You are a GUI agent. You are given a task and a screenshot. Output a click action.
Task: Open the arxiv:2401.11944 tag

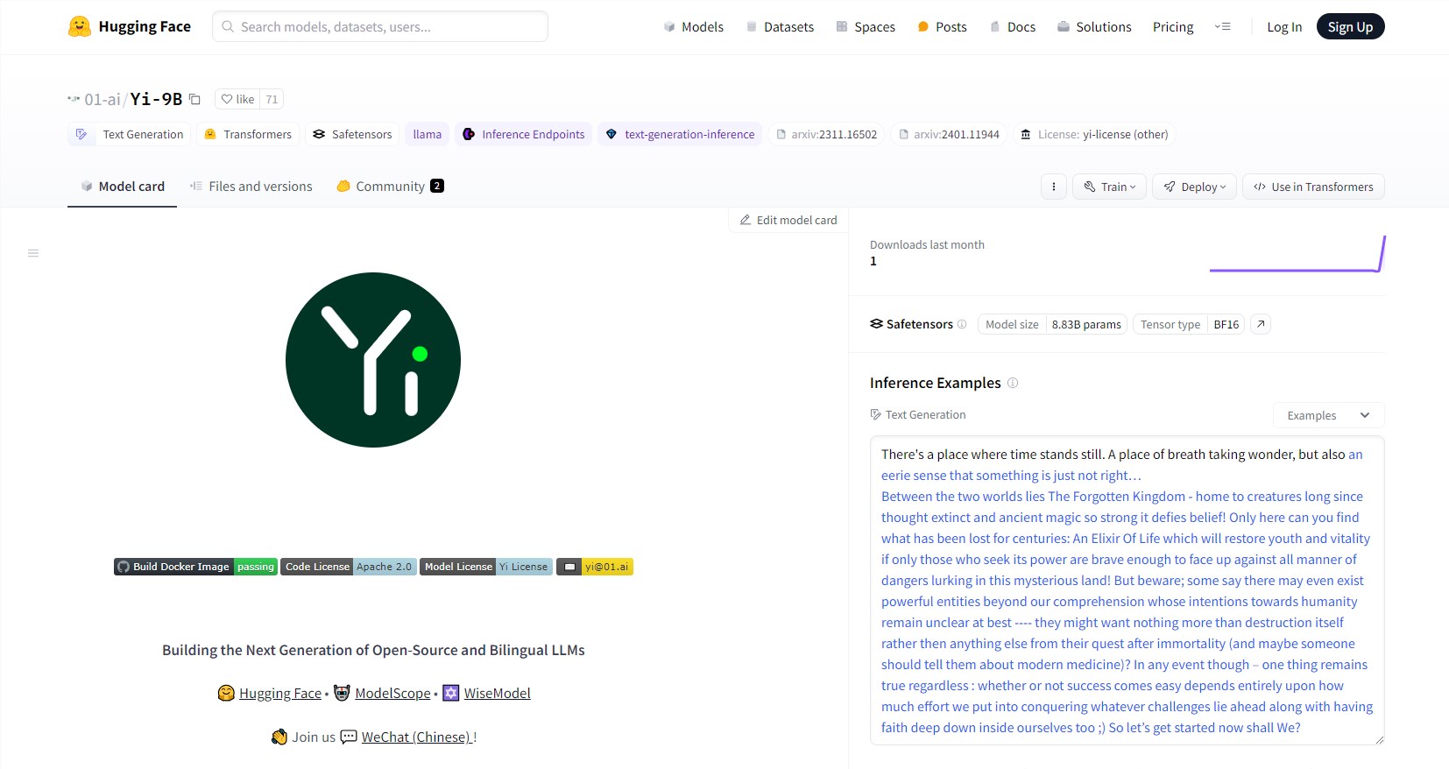949,134
